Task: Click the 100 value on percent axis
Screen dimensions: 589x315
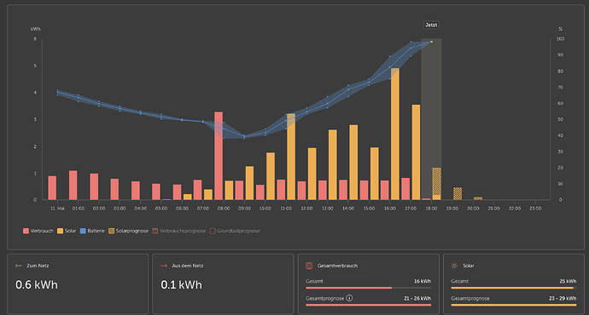Action: coord(561,38)
